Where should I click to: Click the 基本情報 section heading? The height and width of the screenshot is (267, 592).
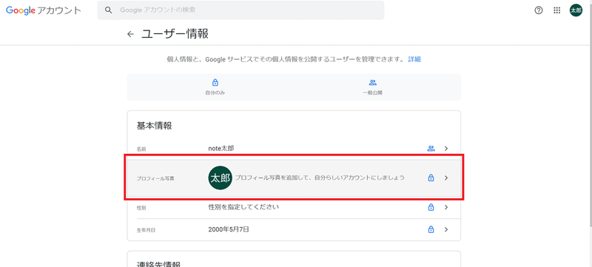[154, 126]
